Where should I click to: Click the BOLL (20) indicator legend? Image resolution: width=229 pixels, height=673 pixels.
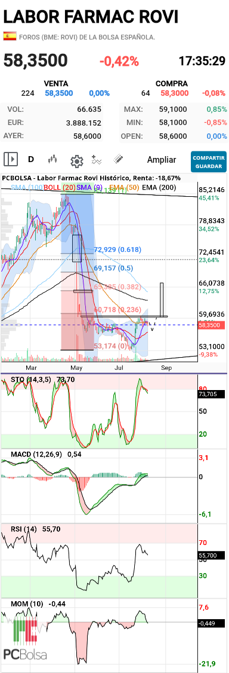60,187
